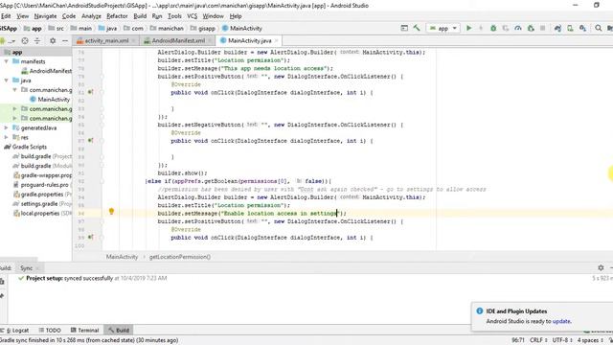Expand the second com.manichan package

pos(15,108)
